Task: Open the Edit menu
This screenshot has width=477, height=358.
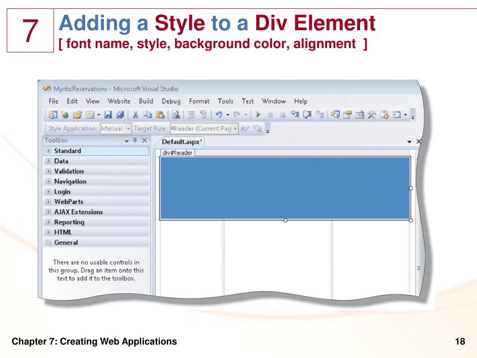Action: pyautogui.click(x=72, y=101)
